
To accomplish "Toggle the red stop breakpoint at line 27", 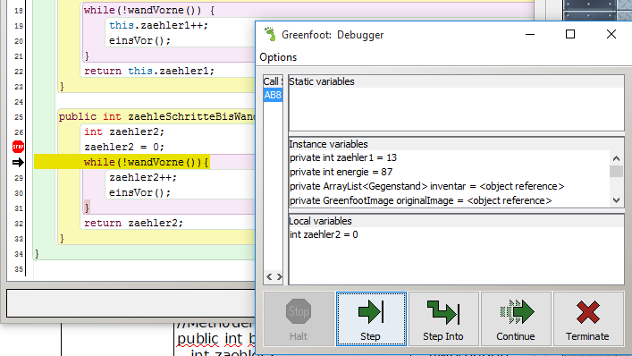I will tap(18, 147).
